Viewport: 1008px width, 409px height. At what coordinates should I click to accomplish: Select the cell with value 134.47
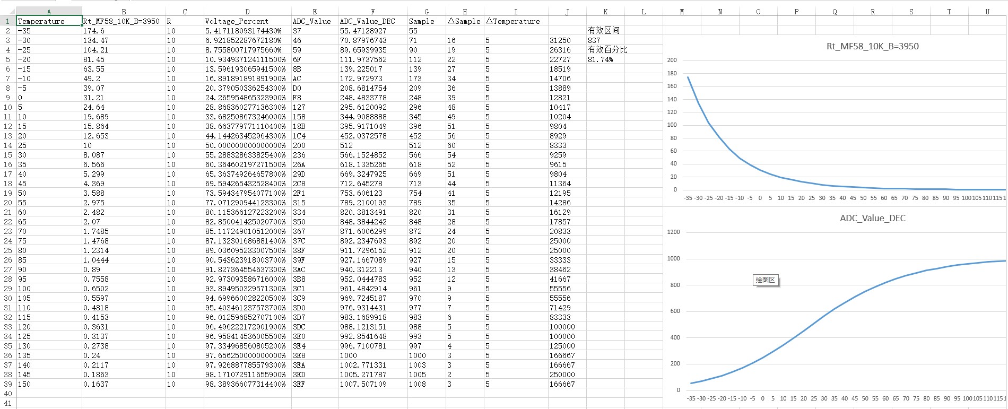124,40
